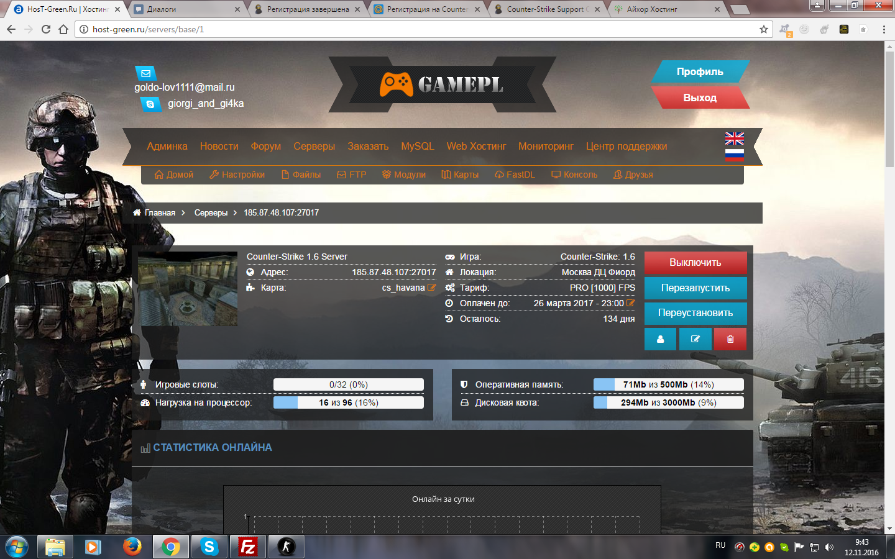Open Заказать in main menu
The width and height of the screenshot is (895, 559).
coord(368,147)
